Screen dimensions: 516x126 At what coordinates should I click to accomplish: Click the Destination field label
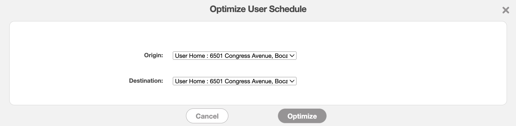146,81
